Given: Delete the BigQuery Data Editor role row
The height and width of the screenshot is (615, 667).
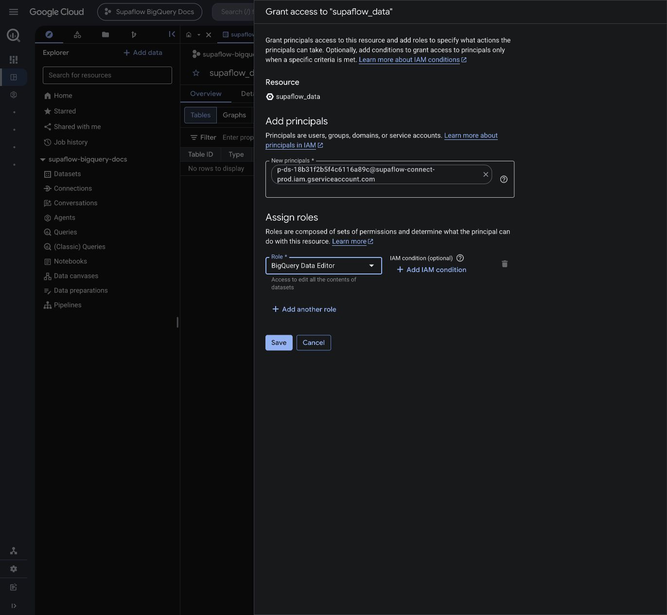Looking at the screenshot, I should [x=505, y=264].
